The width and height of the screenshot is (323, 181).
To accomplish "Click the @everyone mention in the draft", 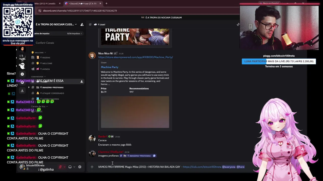I will (x=229, y=167).
